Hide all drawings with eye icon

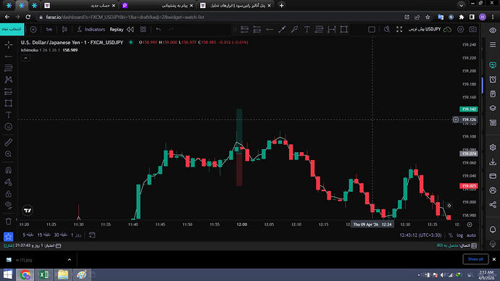pos(9,205)
